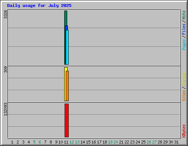Click day 13 on the axis

[77, 142]
